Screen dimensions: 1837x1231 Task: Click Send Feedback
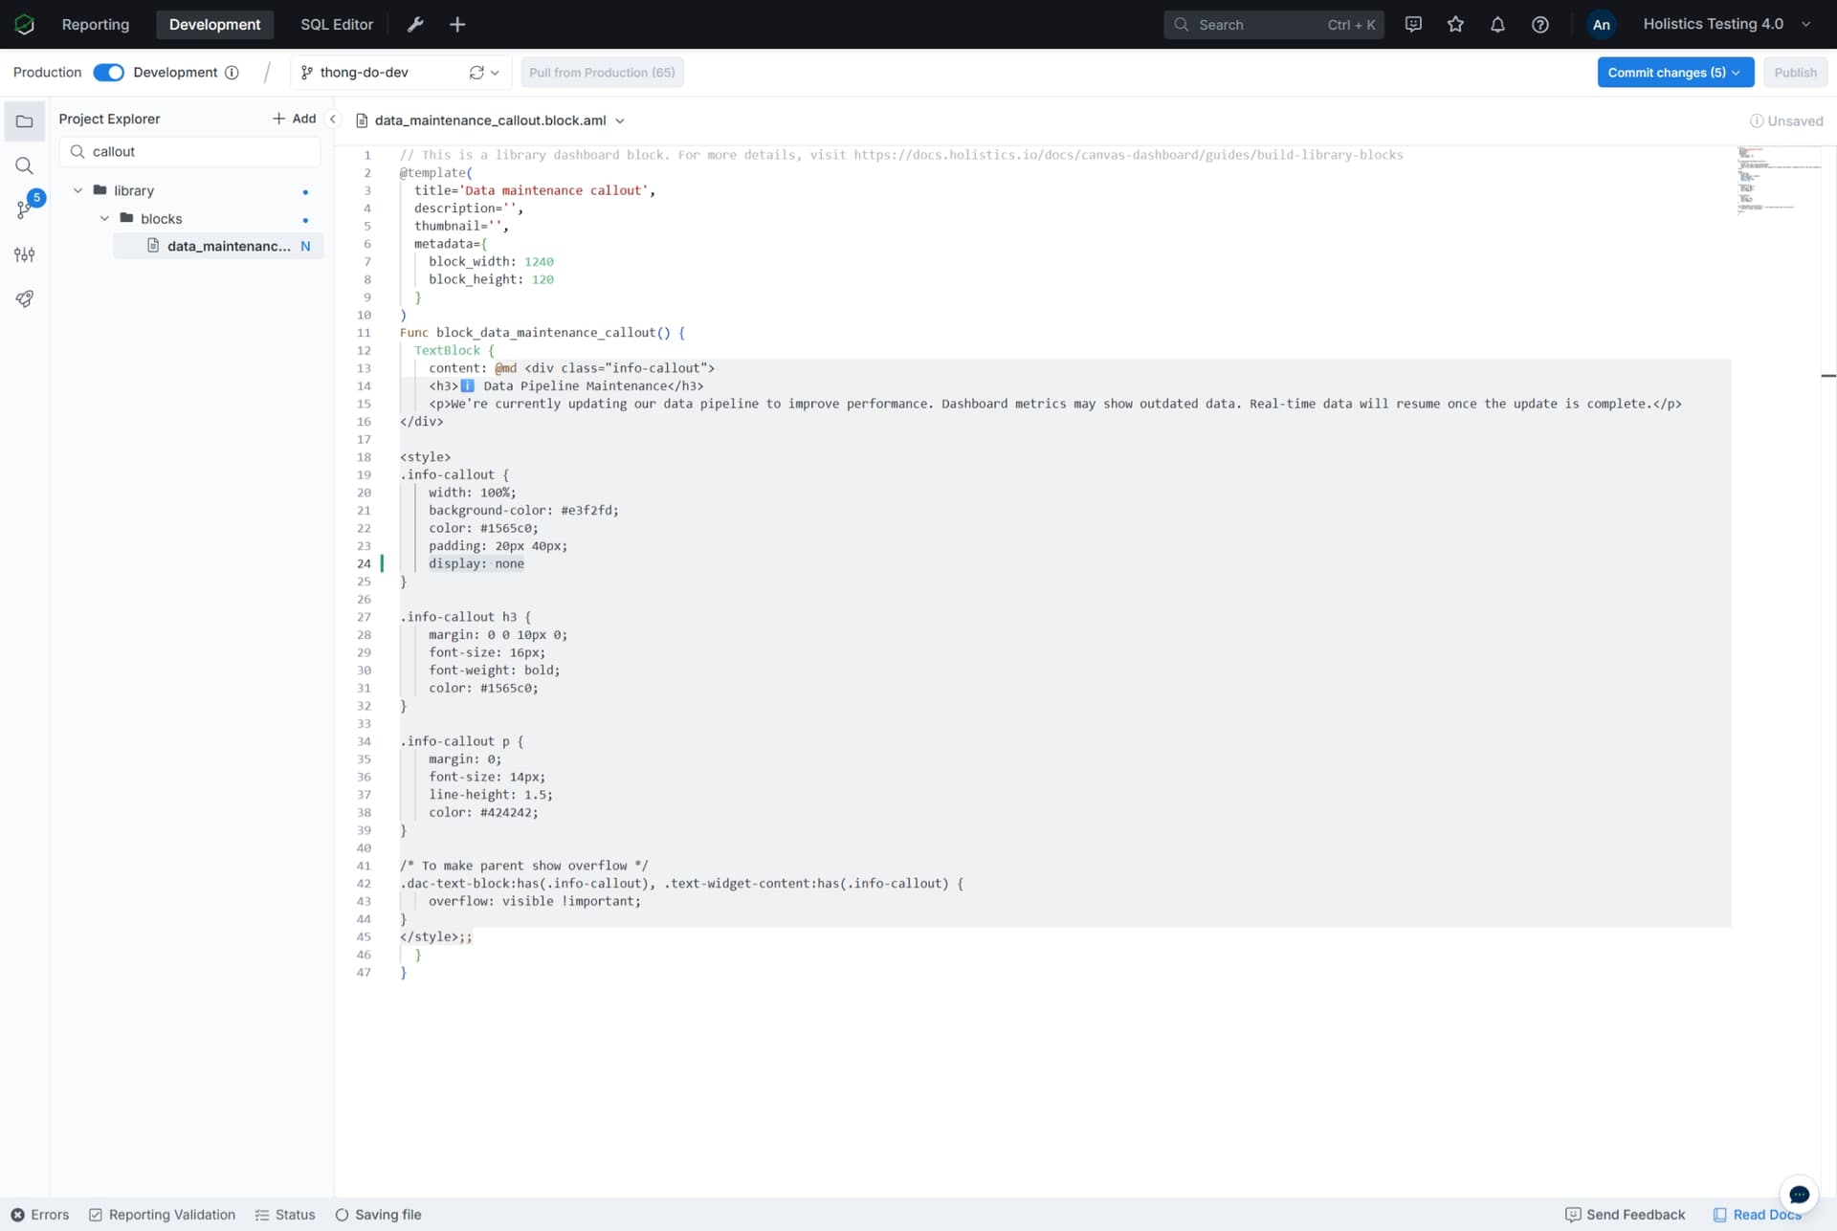(x=1625, y=1215)
